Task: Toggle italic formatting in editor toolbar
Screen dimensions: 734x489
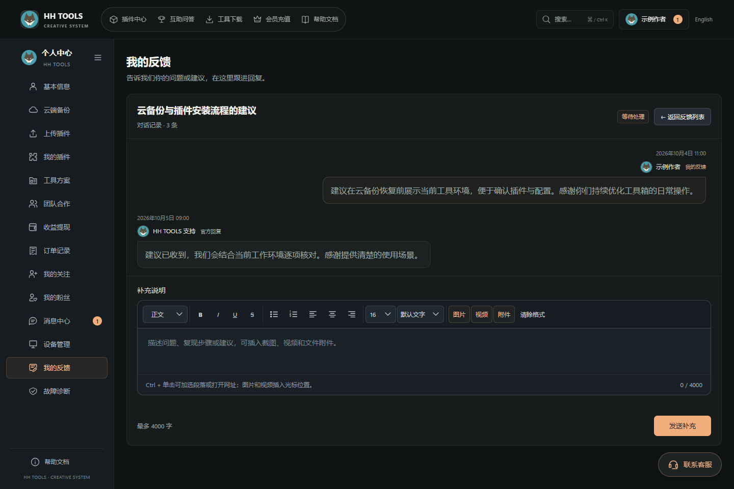Action: tap(218, 315)
